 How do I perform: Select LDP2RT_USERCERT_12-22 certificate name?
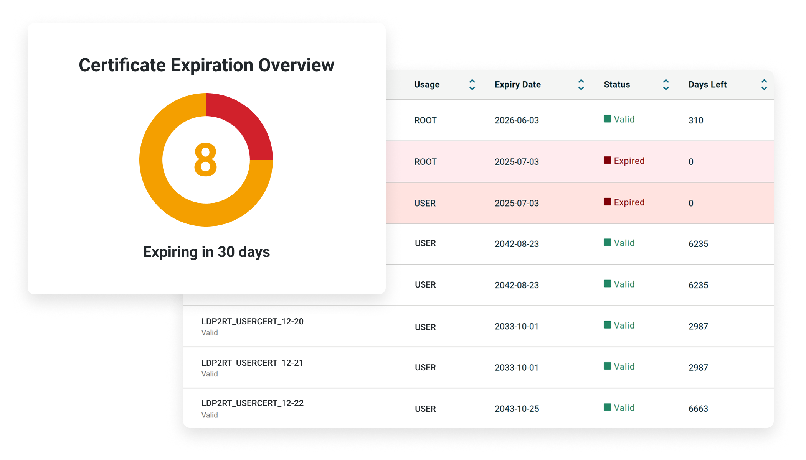[252, 403]
